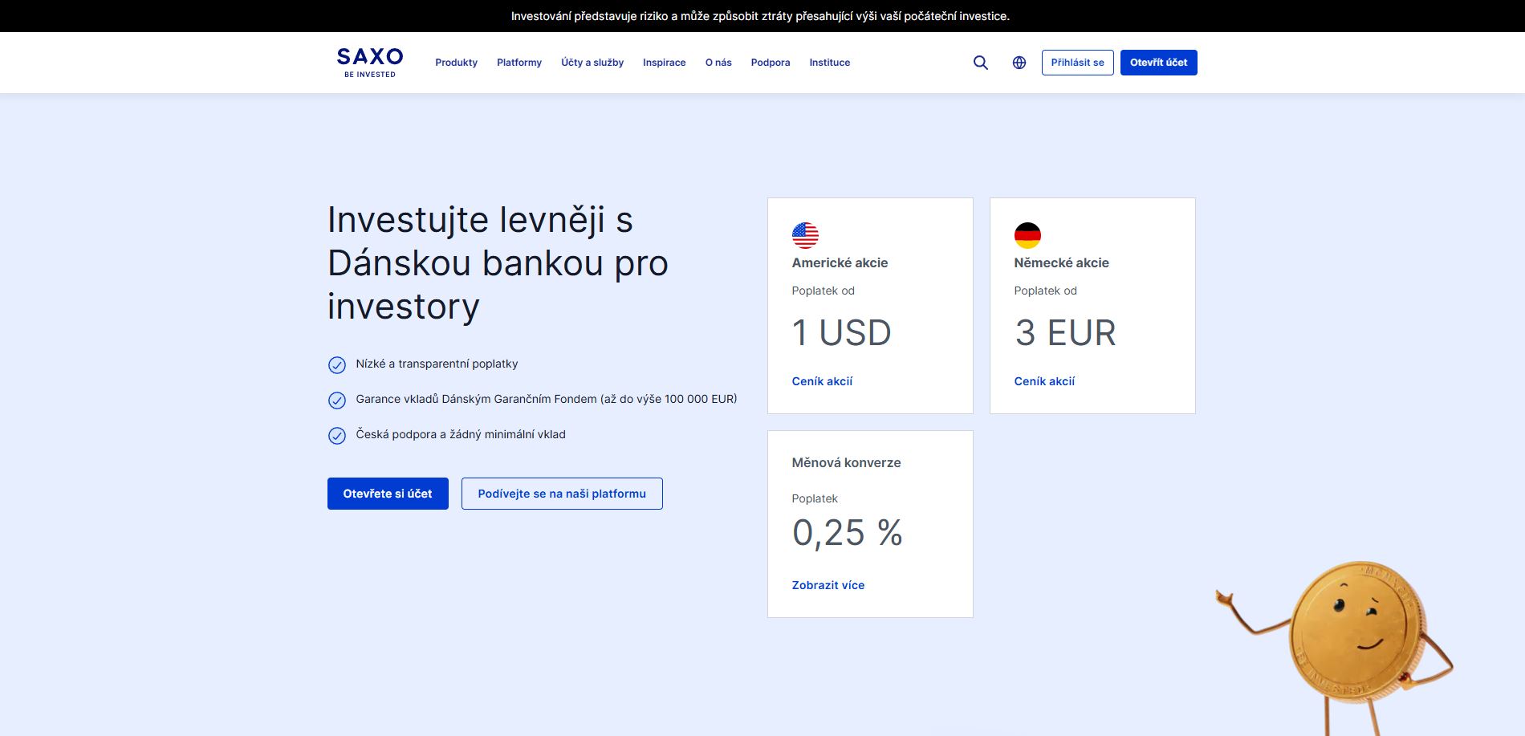
Task: Click the SAXO Be Invested logo
Action: pos(370,63)
